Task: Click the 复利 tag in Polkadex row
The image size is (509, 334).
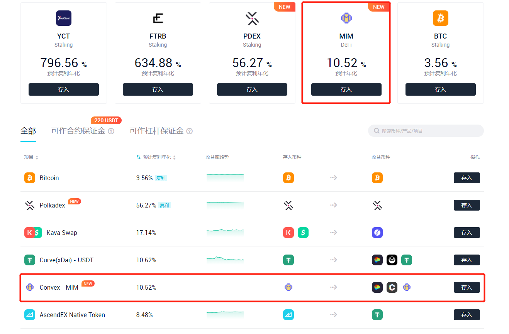Action: 164,206
